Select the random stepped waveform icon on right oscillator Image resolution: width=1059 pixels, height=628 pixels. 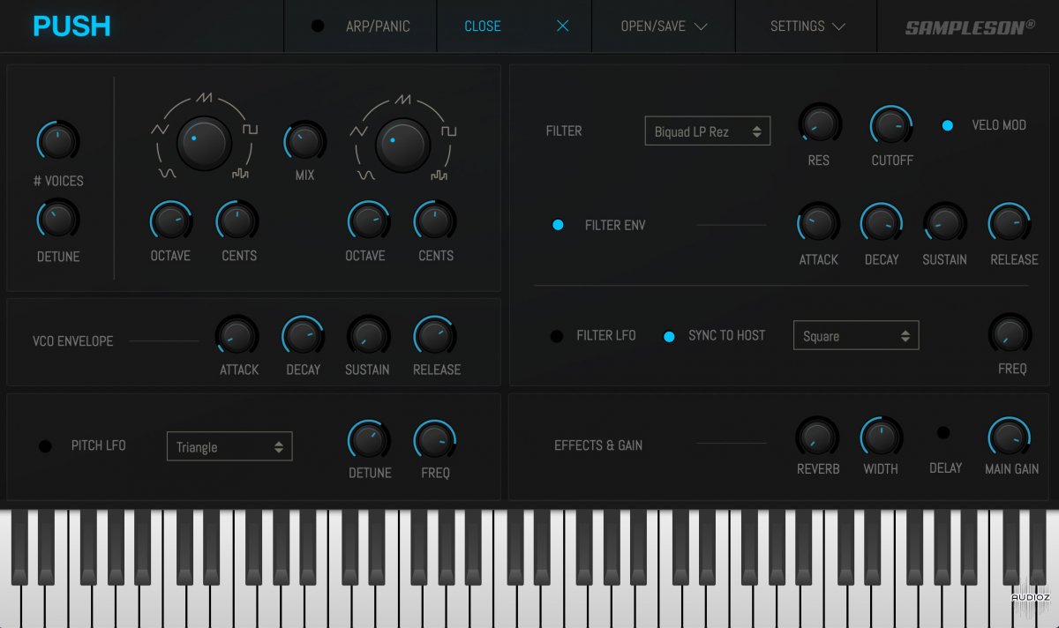[x=439, y=175]
